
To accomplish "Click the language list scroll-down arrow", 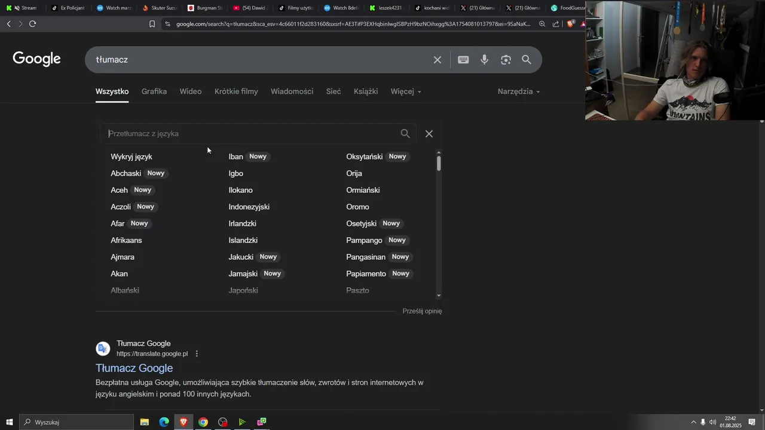I will coord(439,296).
